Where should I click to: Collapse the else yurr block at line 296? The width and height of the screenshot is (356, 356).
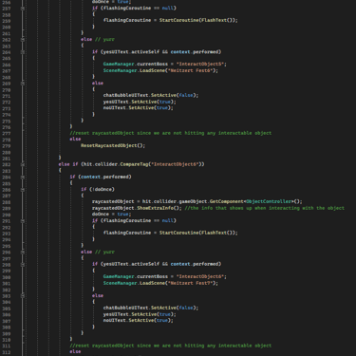pyautogui.click(x=23, y=252)
